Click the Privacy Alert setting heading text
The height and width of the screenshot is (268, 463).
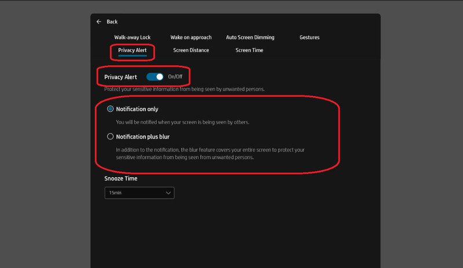click(122, 76)
